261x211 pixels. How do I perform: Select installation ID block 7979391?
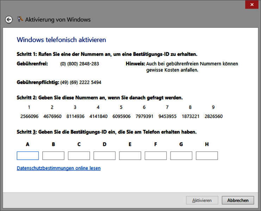[144, 116]
